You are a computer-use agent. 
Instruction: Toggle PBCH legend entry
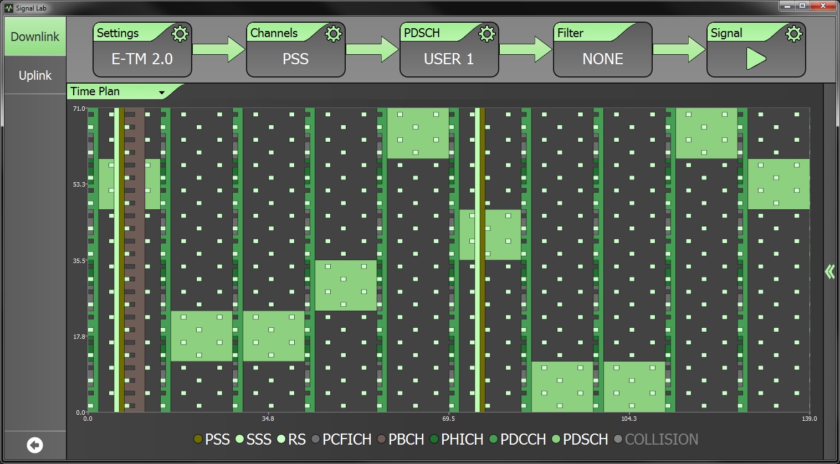click(x=402, y=440)
